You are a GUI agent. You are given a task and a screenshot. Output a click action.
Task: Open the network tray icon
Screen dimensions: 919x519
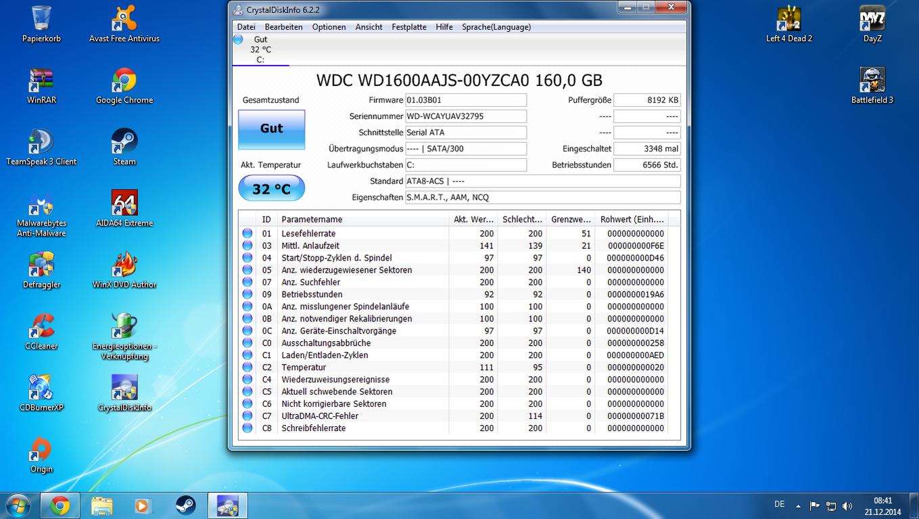(831, 505)
